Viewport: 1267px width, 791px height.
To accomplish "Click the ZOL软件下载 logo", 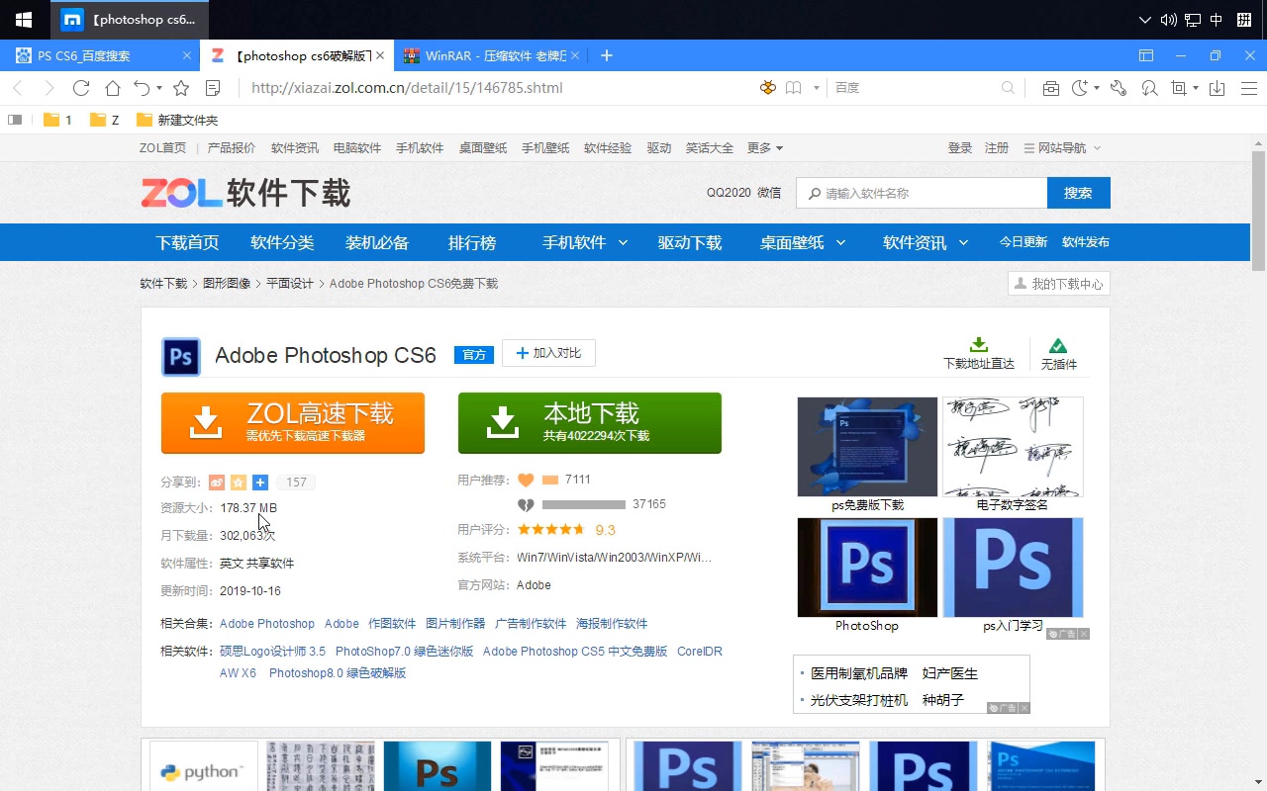I will click(245, 193).
